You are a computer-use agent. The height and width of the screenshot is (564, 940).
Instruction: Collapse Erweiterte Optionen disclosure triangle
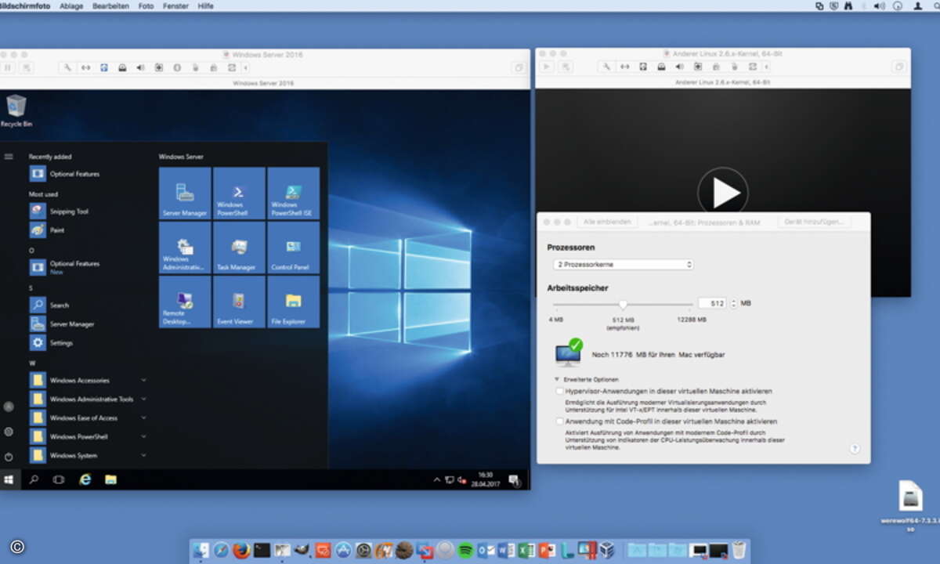[x=557, y=379]
